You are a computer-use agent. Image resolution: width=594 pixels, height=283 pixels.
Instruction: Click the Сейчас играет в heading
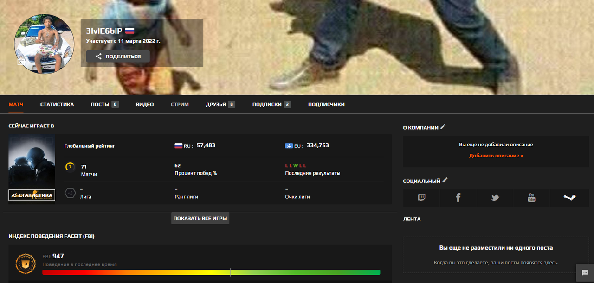(x=31, y=126)
